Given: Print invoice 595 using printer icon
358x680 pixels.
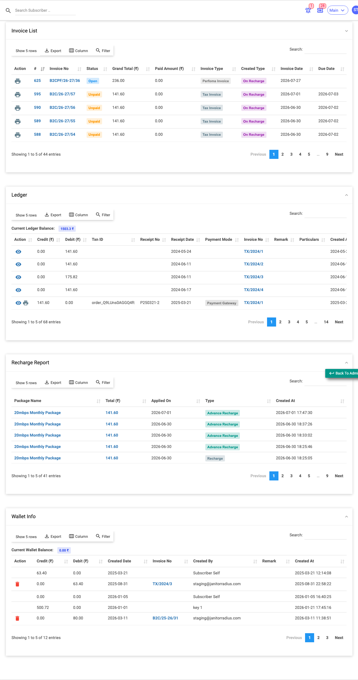Looking at the screenshot, I should tap(18, 95).
